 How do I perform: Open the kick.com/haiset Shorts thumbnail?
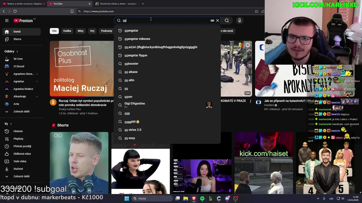(264, 163)
